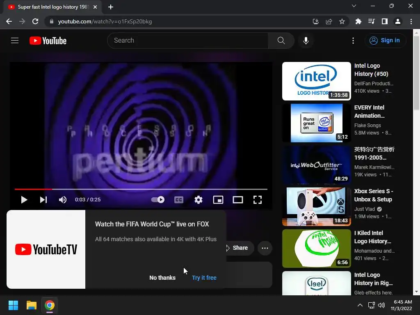Click Try it free
Screen dimensions: 420x315
[204, 278]
